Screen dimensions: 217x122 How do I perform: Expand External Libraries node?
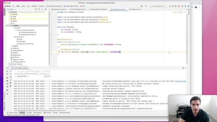click(7, 64)
